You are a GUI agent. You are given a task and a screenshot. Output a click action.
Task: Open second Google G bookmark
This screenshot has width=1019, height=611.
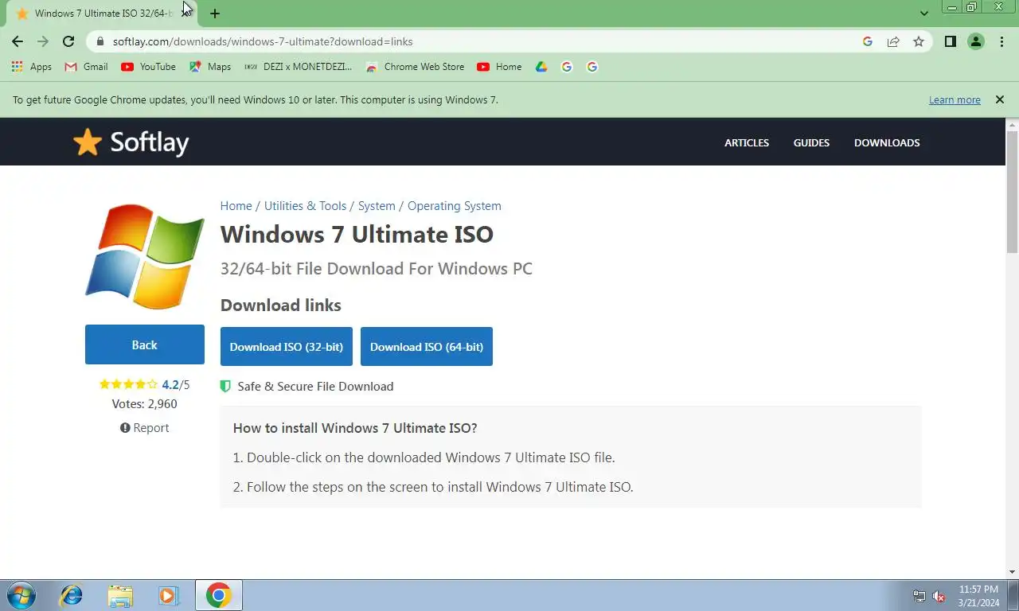[x=592, y=67]
